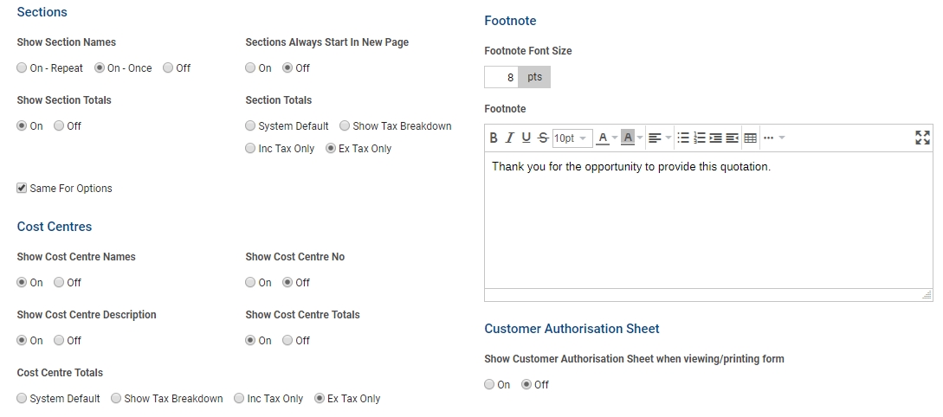Insert a numbered list in footnote

pos(700,138)
